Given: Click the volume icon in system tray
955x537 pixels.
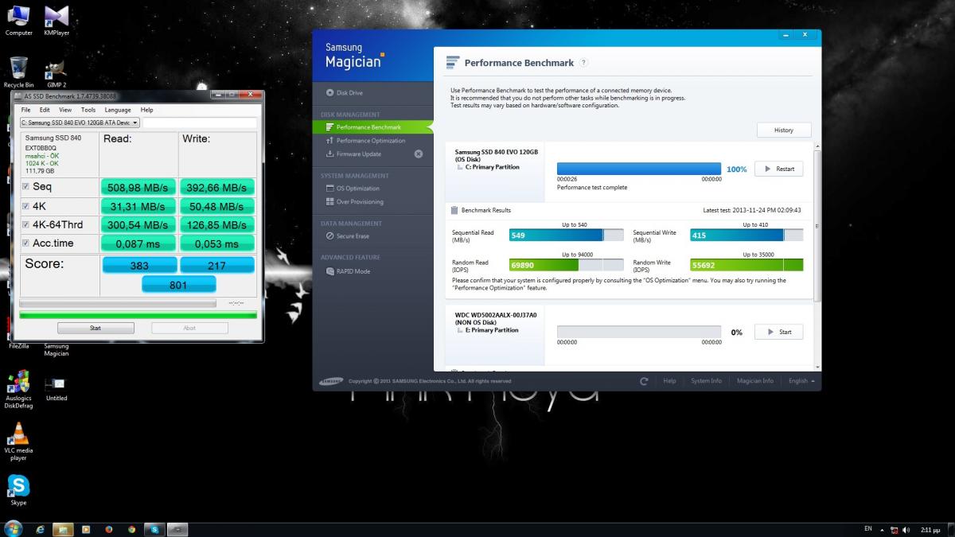Looking at the screenshot, I should point(906,530).
